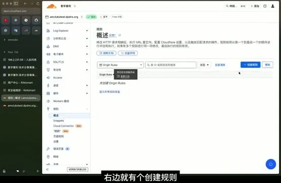Star the domain with 星号 button
Image resolution: width=281 pixels, height=183 pixels.
click(104, 17)
